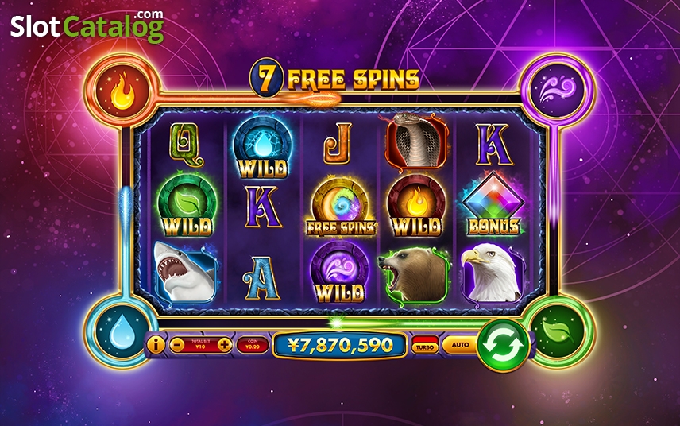
Task: Enable Auto spin
Action: tap(460, 345)
